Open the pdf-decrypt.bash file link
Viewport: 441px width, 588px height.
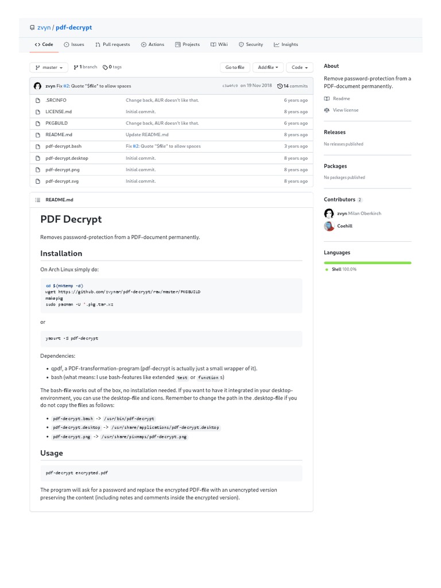[63, 146]
